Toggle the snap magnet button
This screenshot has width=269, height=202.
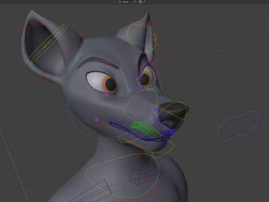pyautogui.click(x=140, y=2)
